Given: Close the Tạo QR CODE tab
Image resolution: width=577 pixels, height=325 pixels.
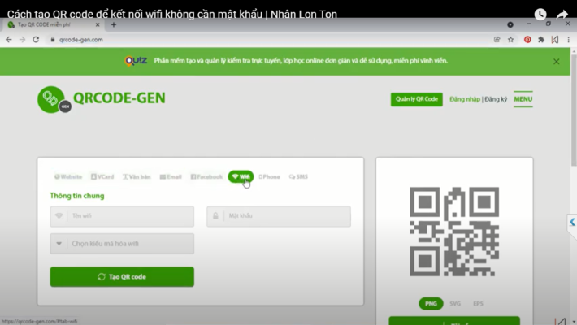Looking at the screenshot, I should click(x=98, y=24).
